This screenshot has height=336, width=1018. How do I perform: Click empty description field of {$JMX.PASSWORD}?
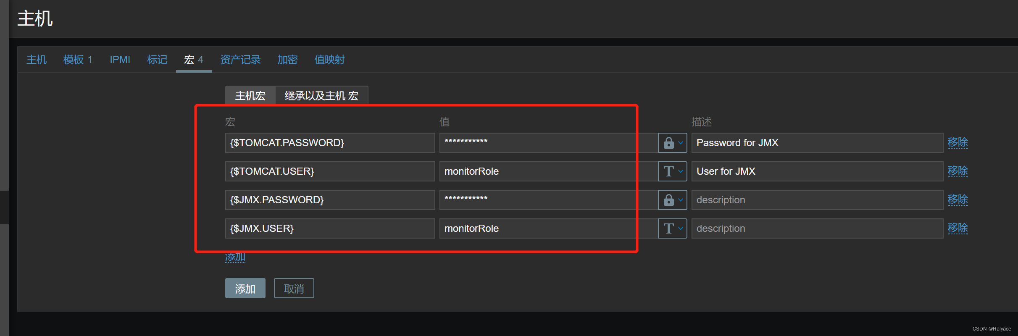pyautogui.click(x=817, y=200)
